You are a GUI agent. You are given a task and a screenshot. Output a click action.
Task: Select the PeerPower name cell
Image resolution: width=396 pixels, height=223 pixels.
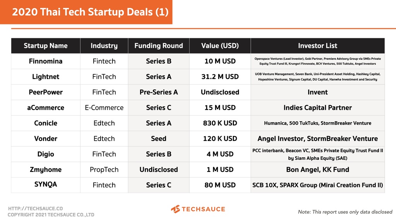coord(46,92)
